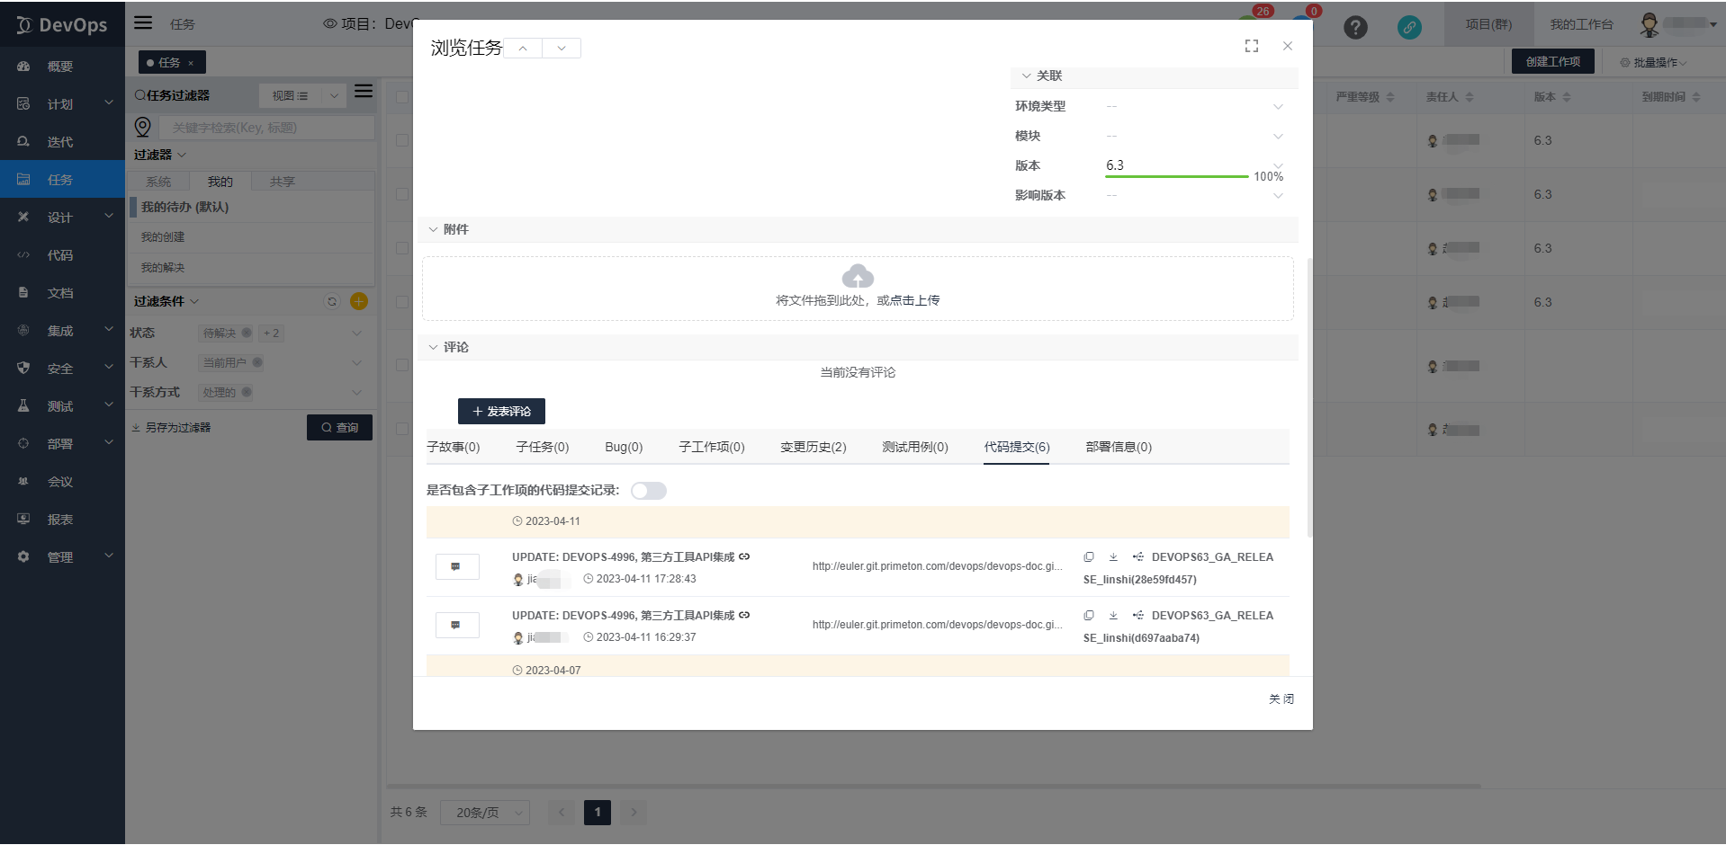1726x845 pixels.
Task: Click the 版本 6.3 progress bar
Action: click(1176, 176)
